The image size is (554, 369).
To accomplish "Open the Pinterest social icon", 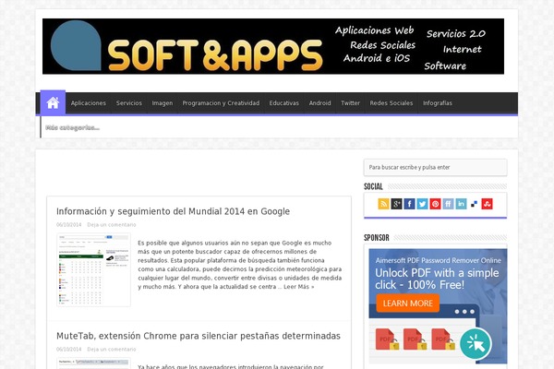I will 435,204.
